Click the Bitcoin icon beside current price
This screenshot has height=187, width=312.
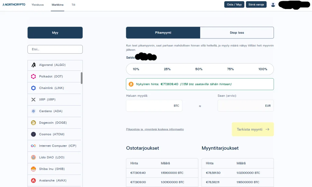click(132, 84)
